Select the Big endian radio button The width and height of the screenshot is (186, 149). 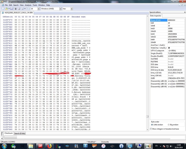(168, 125)
